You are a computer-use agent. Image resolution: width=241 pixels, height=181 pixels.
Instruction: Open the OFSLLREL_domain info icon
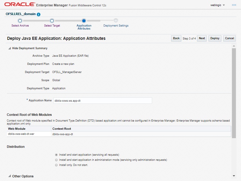(39, 14)
